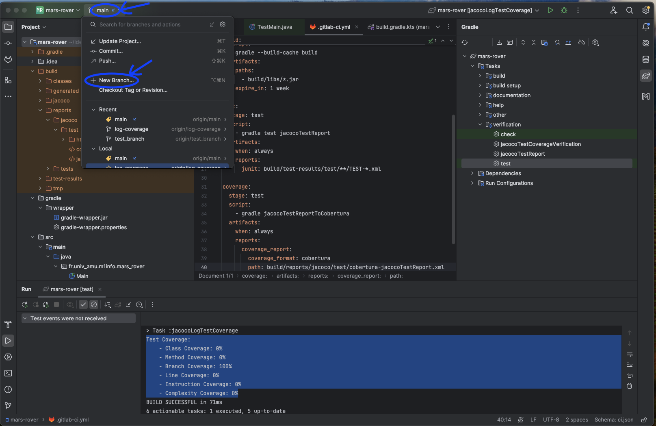The width and height of the screenshot is (656, 426).
Task: Expand the test-results folder
Action: (40, 179)
